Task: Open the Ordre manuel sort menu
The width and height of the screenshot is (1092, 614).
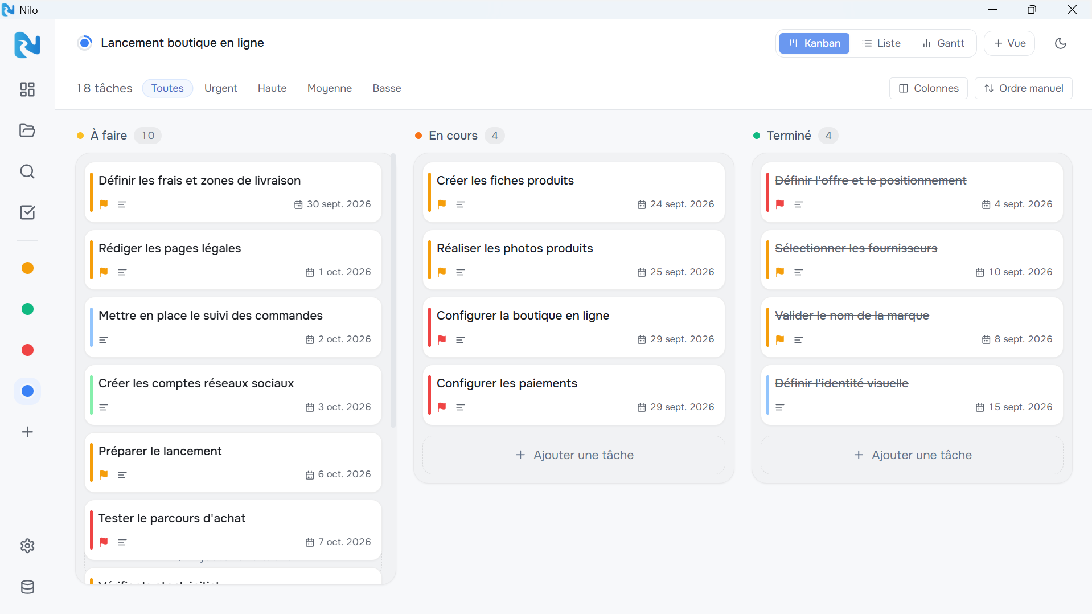Action: 1024,88
